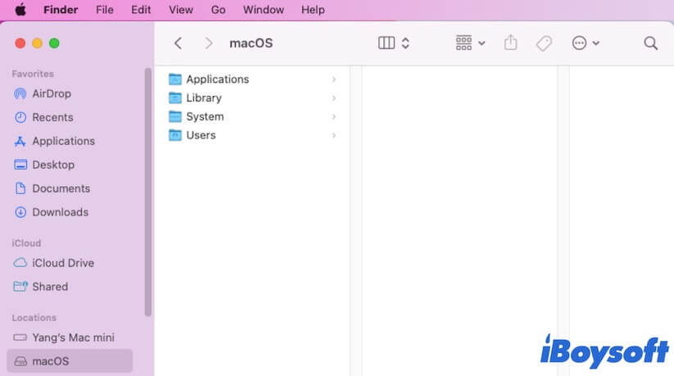
Task: Expand System folder row chevron
Action: tap(334, 116)
